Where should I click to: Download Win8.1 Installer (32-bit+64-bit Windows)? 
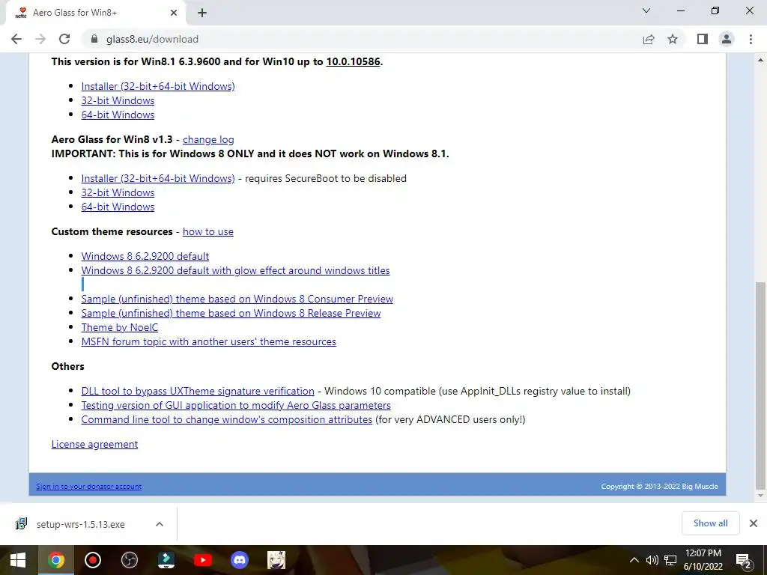coord(158,86)
